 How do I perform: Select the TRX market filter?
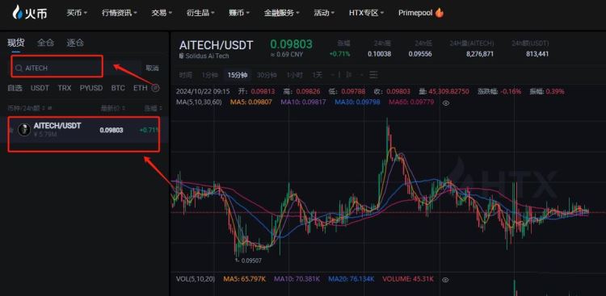tap(65, 88)
